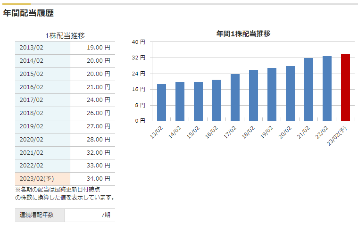Viewport: 358px width, 225px height.
Task: Select the 26.00 円 dividend value
Action: click(x=99, y=113)
